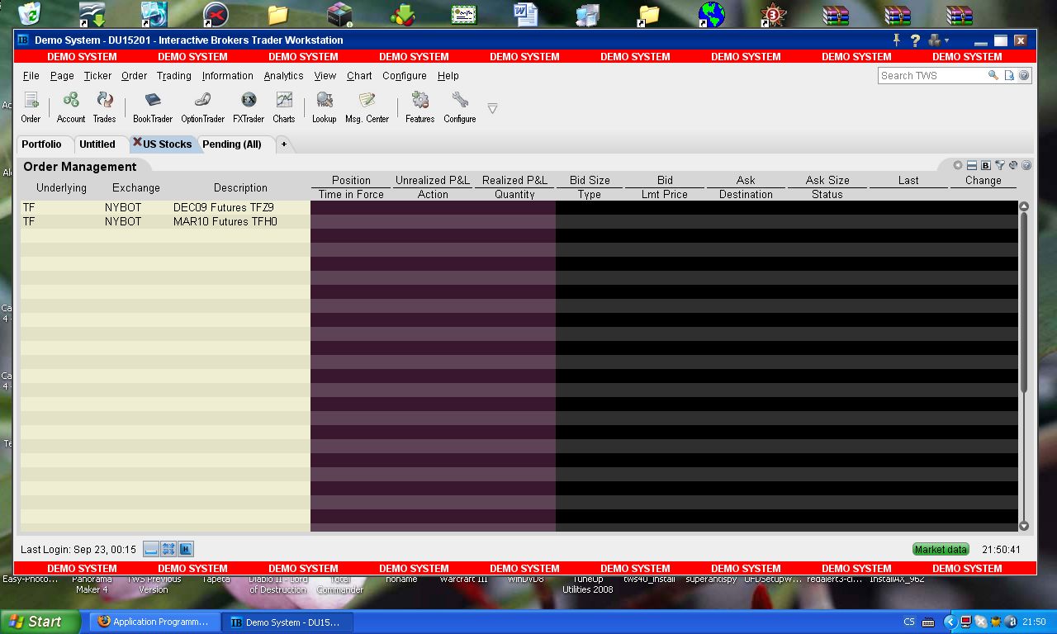Switch to Application Programm... taskbar window
Screen dimensions: 1057x634
[154, 622]
